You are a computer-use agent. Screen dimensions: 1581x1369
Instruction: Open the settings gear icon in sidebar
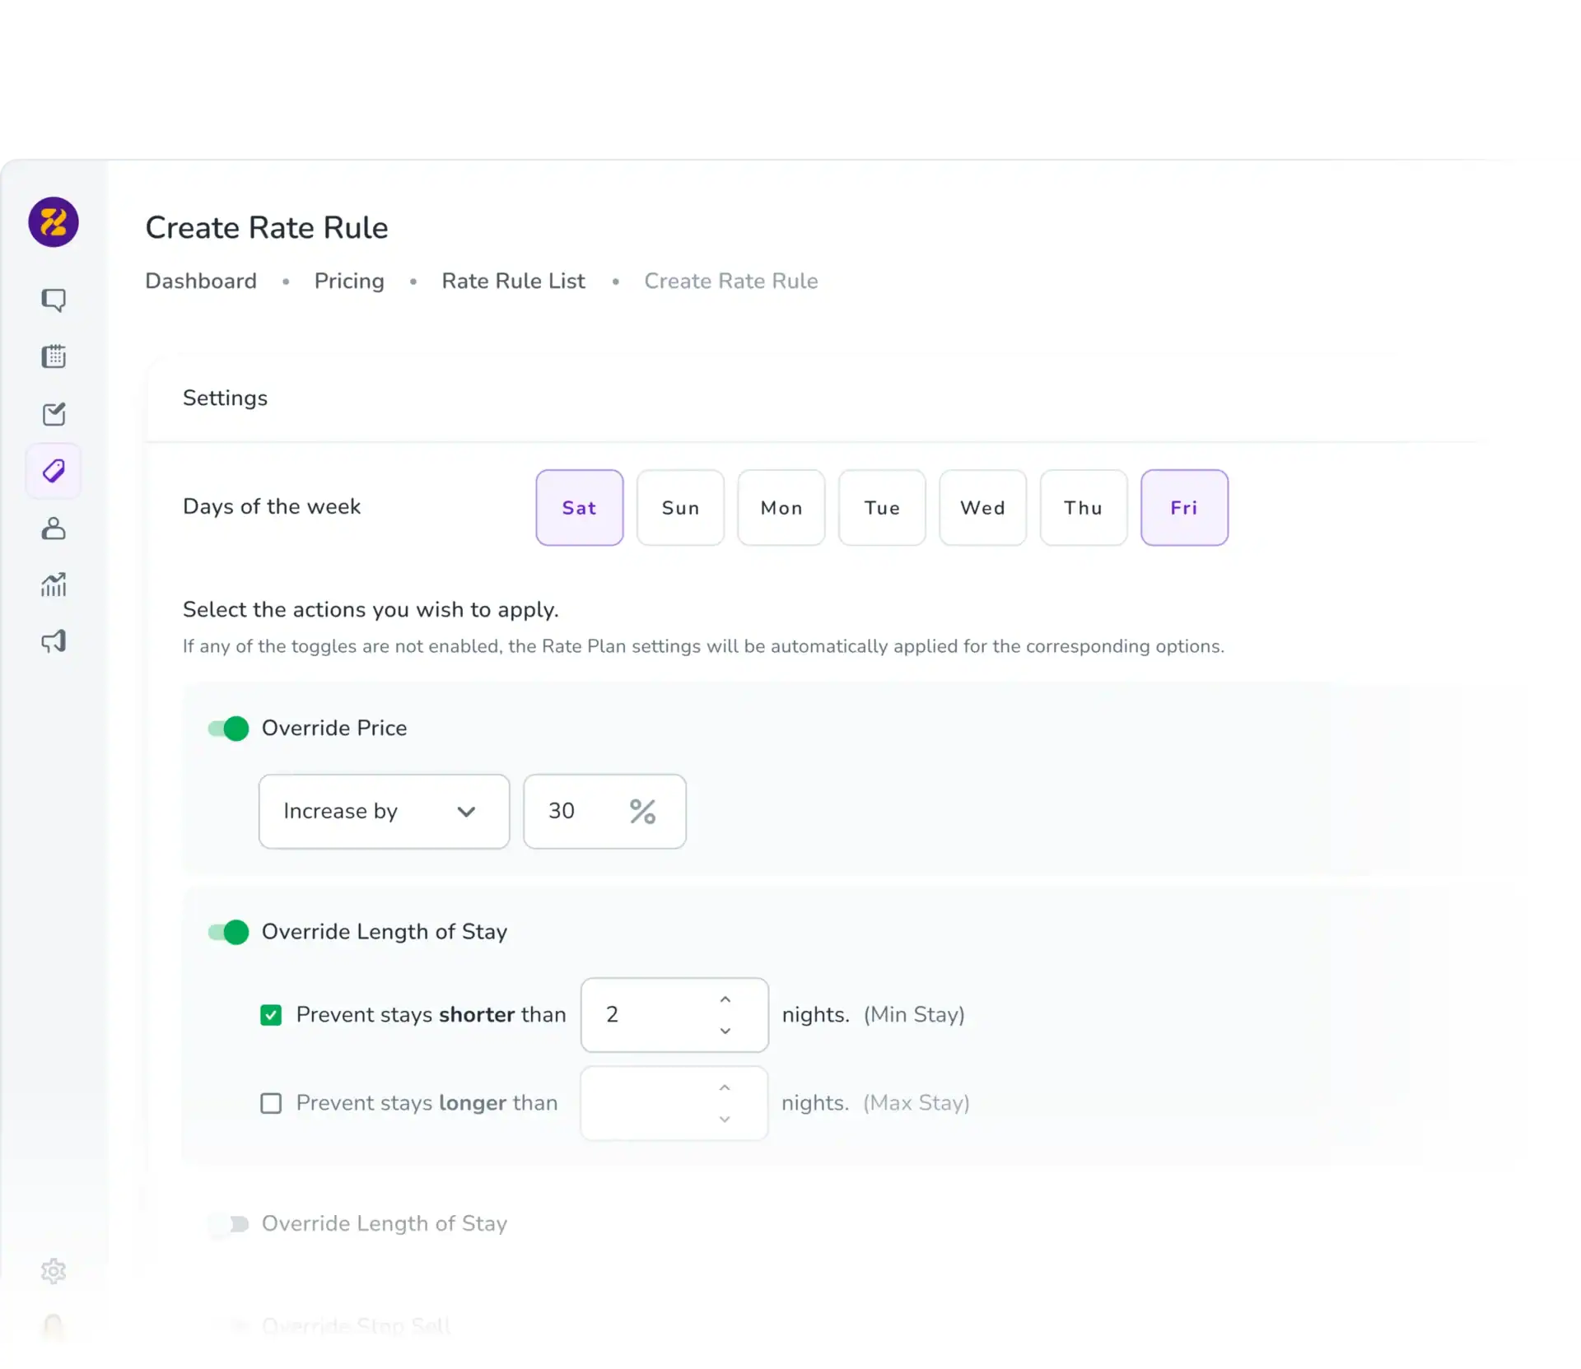54,1271
